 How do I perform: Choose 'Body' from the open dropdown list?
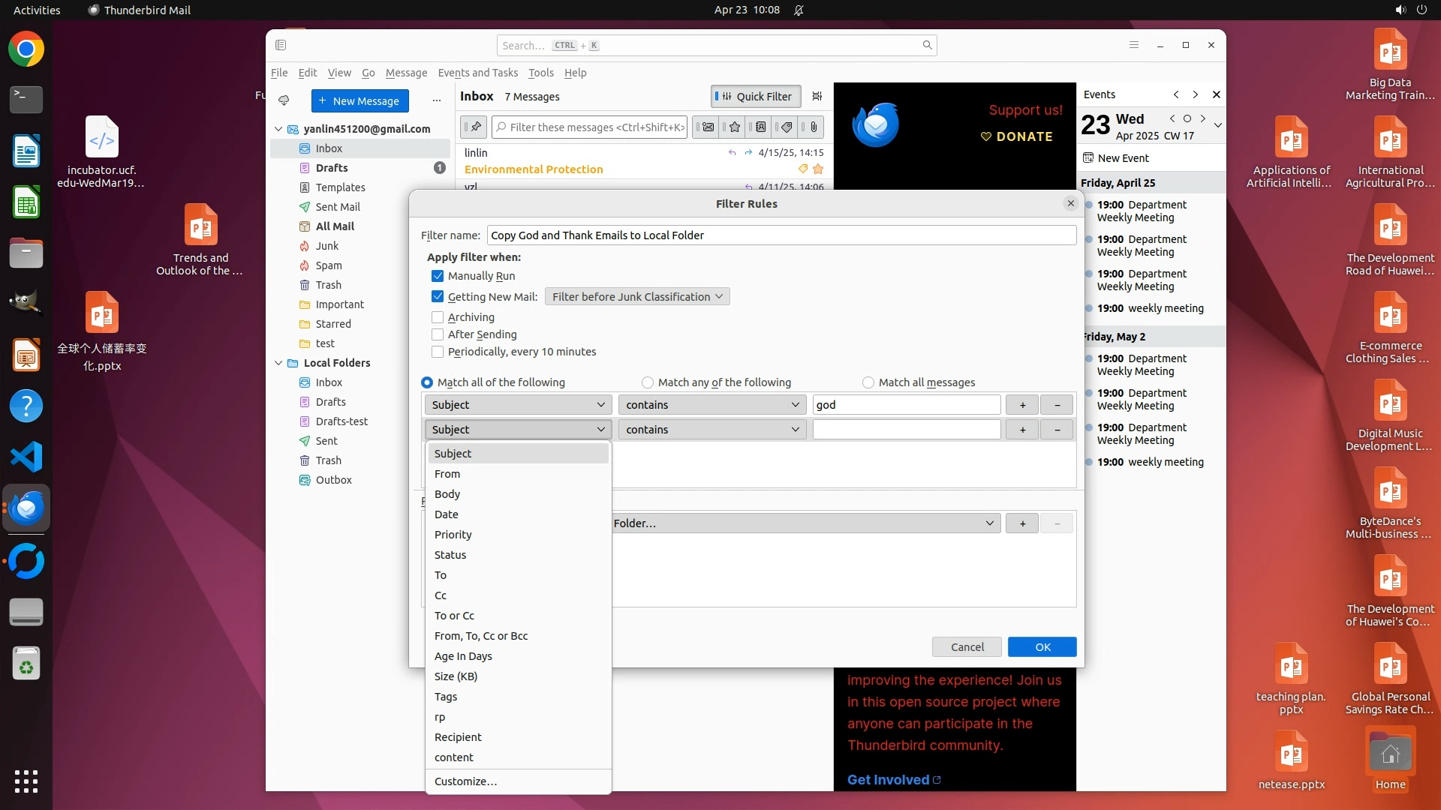coord(447,494)
